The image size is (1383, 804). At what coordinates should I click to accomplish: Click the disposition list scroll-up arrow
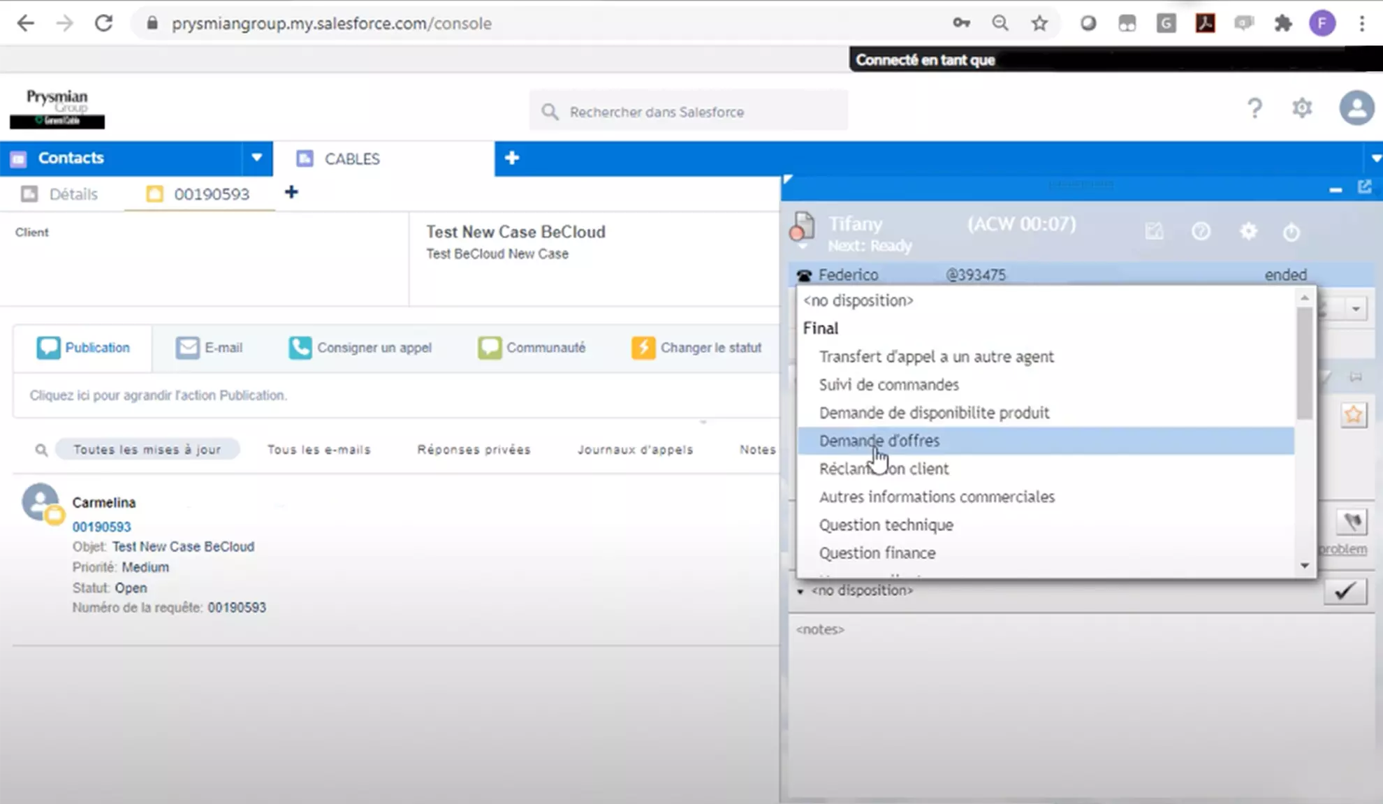(1304, 298)
